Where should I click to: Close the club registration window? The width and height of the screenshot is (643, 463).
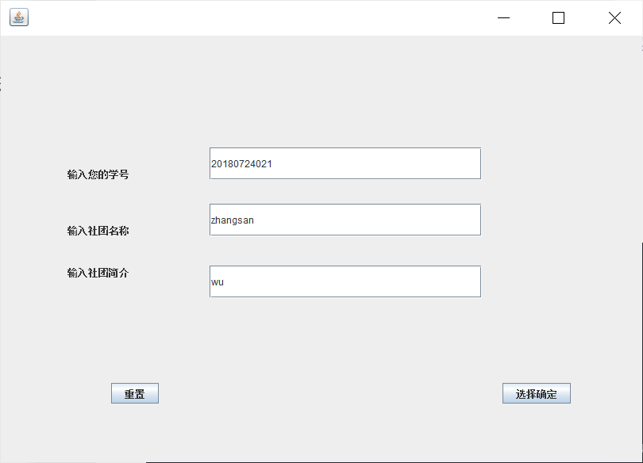[614, 17]
